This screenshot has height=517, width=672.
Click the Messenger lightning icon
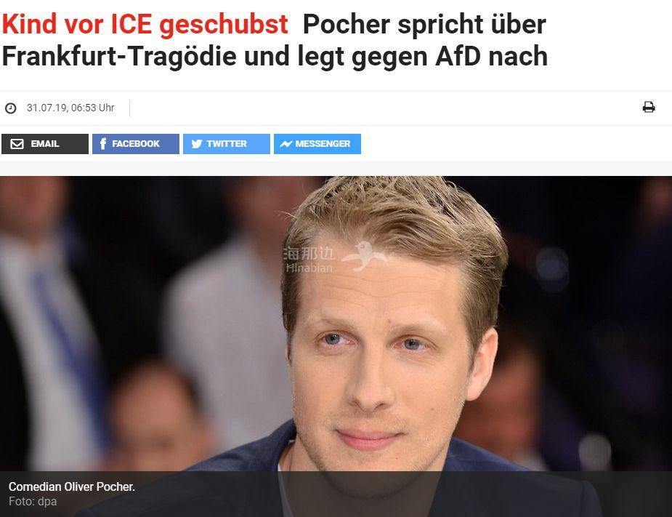(x=286, y=144)
